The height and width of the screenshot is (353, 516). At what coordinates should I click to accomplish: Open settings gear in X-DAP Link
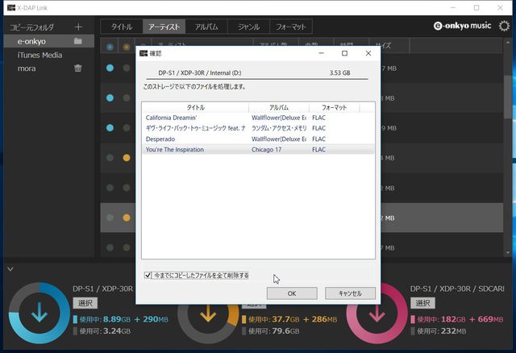tap(504, 26)
